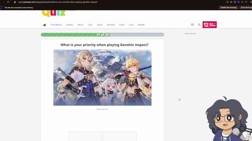
Task: Click the reader view book icon
Action: click(228, 2)
